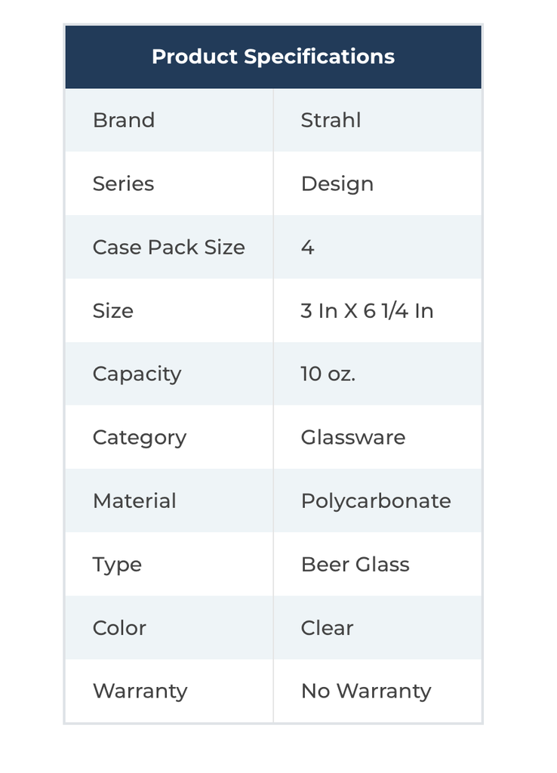Select the Glassware category value
Image resolution: width=557 pixels, height=773 pixels.
click(x=352, y=437)
